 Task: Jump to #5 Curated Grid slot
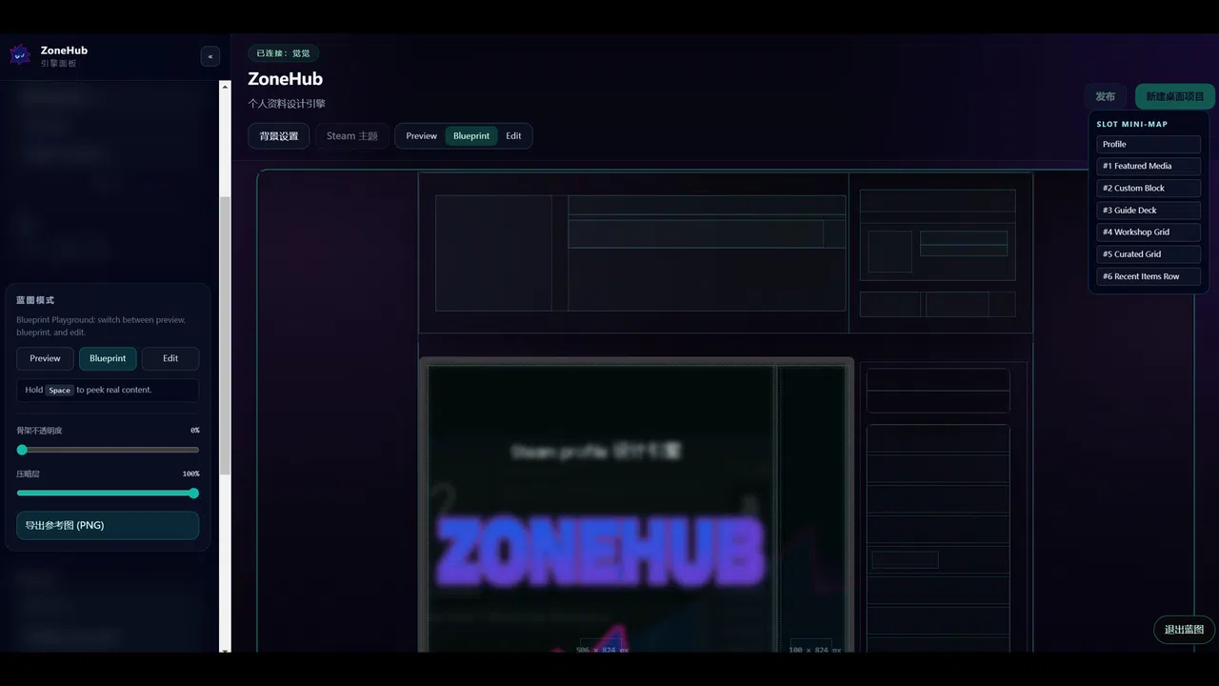tap(1149, 254)
